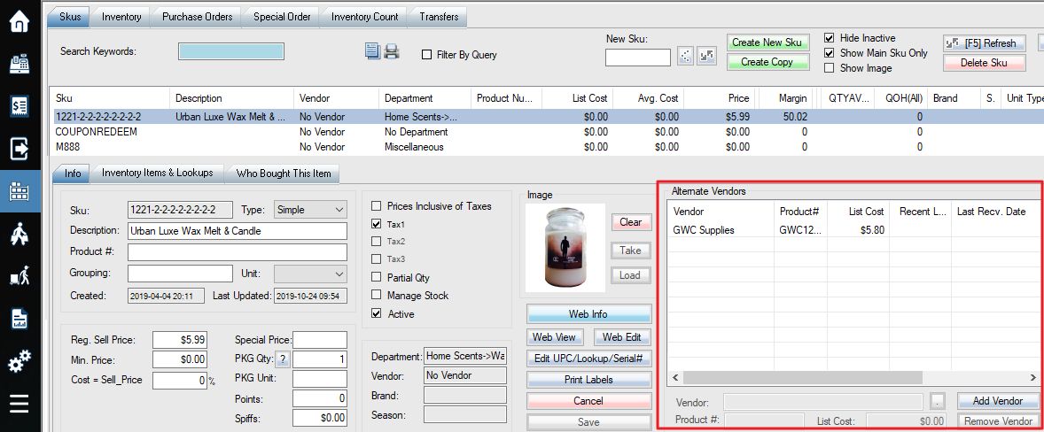Toggle the Show Image checkbox
This screenshot has width=1044, height=432.
click(829, 68)
